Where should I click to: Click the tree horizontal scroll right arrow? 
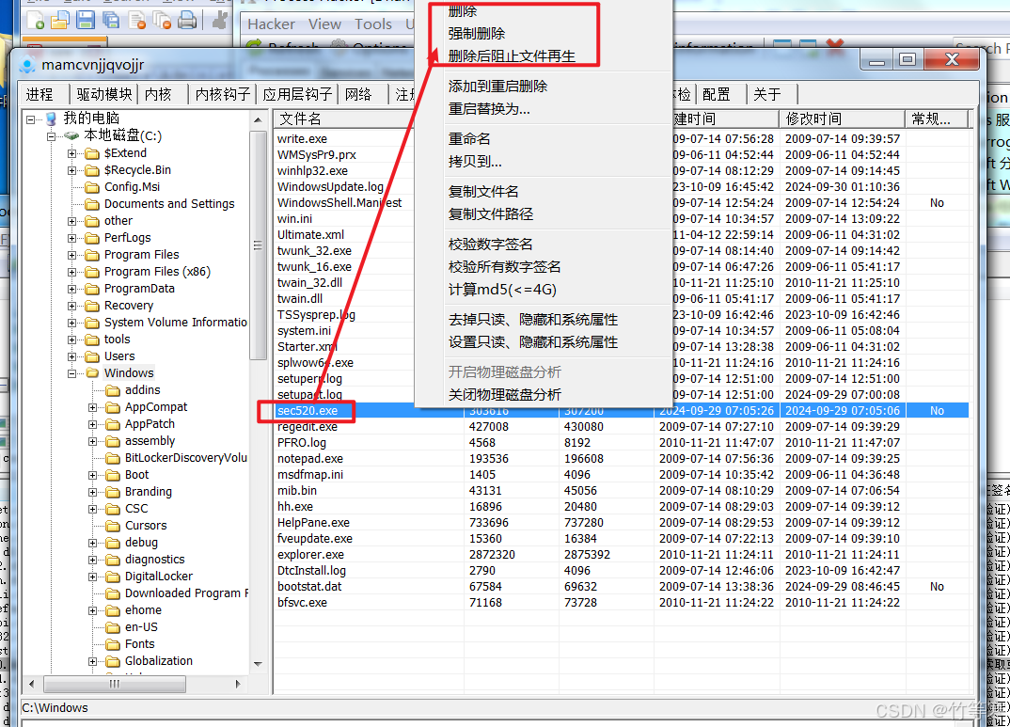238,685
